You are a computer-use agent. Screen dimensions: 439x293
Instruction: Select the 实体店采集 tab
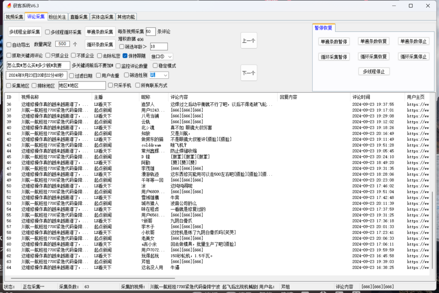point(102,17)
